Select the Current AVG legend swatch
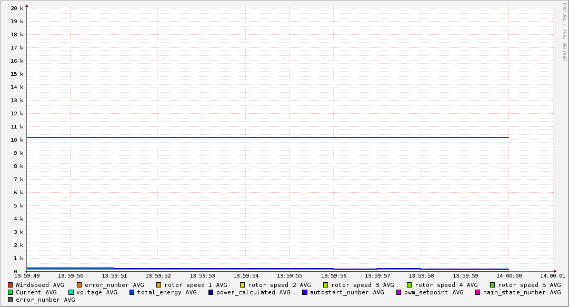569x307 pixels. 11,292
